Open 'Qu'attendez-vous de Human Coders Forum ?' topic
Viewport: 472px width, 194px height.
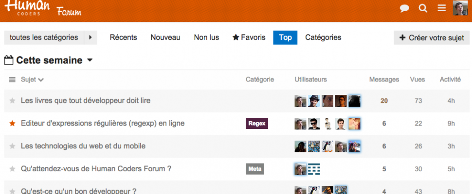96,169
